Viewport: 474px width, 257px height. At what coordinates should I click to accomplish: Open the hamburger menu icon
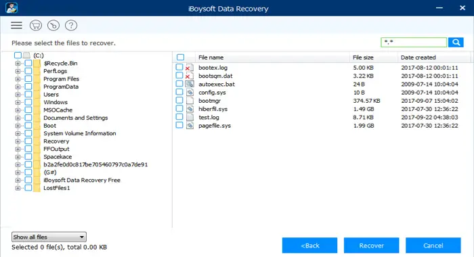(x=16, y=26)
